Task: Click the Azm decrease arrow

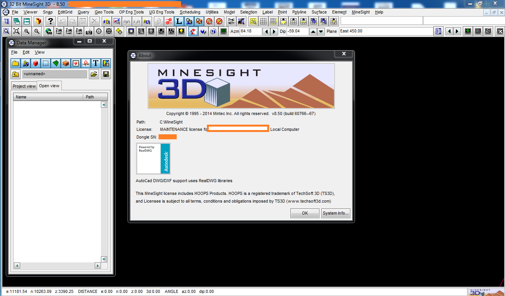Action: coord(267,31)
